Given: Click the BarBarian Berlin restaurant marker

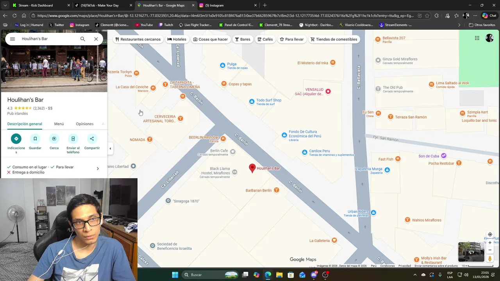Looking at the screenshot, I should 277,190.
